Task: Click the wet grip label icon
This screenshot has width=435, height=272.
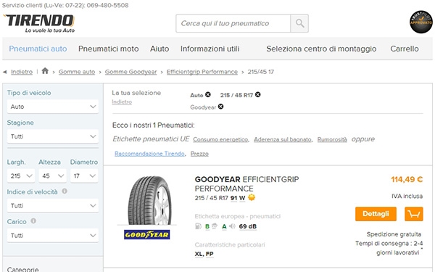Action: click(x=215, y=226)
